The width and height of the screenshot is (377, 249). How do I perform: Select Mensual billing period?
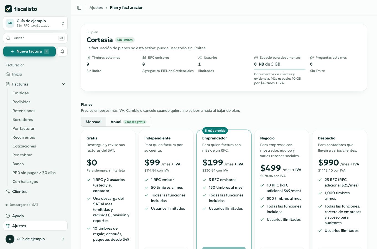pyautogui.click(x=93, y=122)
